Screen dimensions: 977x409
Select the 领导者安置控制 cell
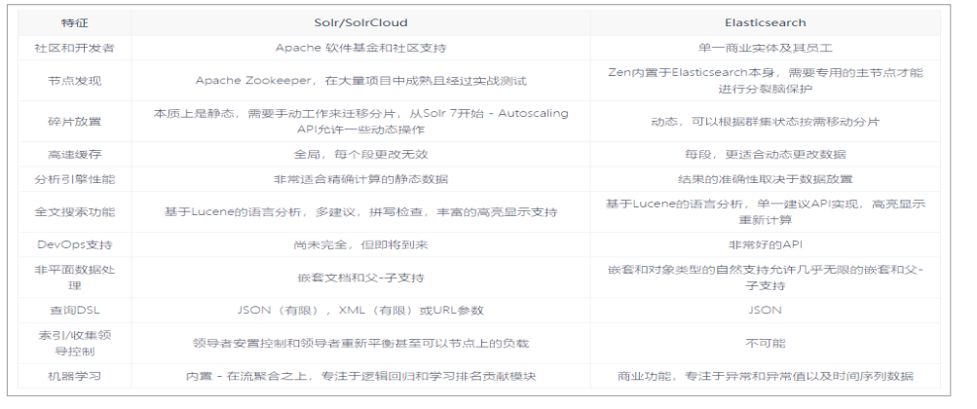coord(360,343)
